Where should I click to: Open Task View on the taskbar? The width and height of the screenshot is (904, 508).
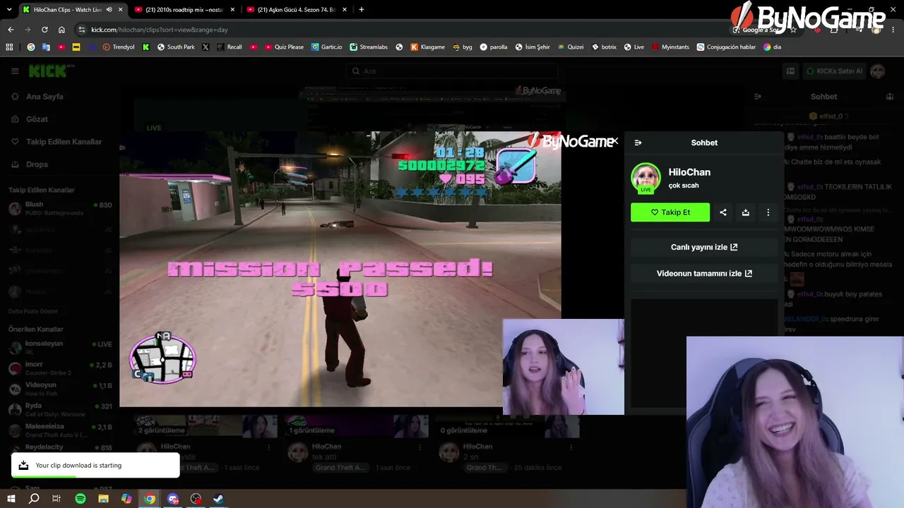tap(56, 499)
